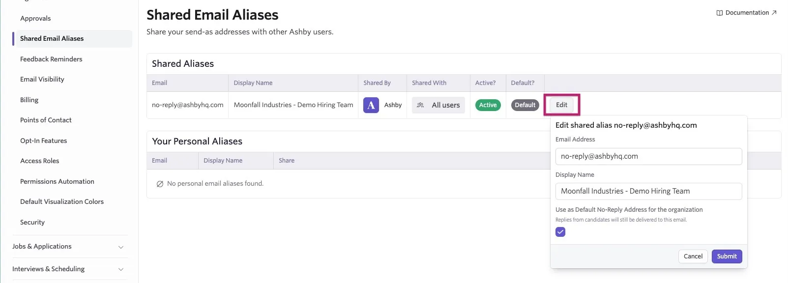Click the Default badge

(x=525, y=105)
